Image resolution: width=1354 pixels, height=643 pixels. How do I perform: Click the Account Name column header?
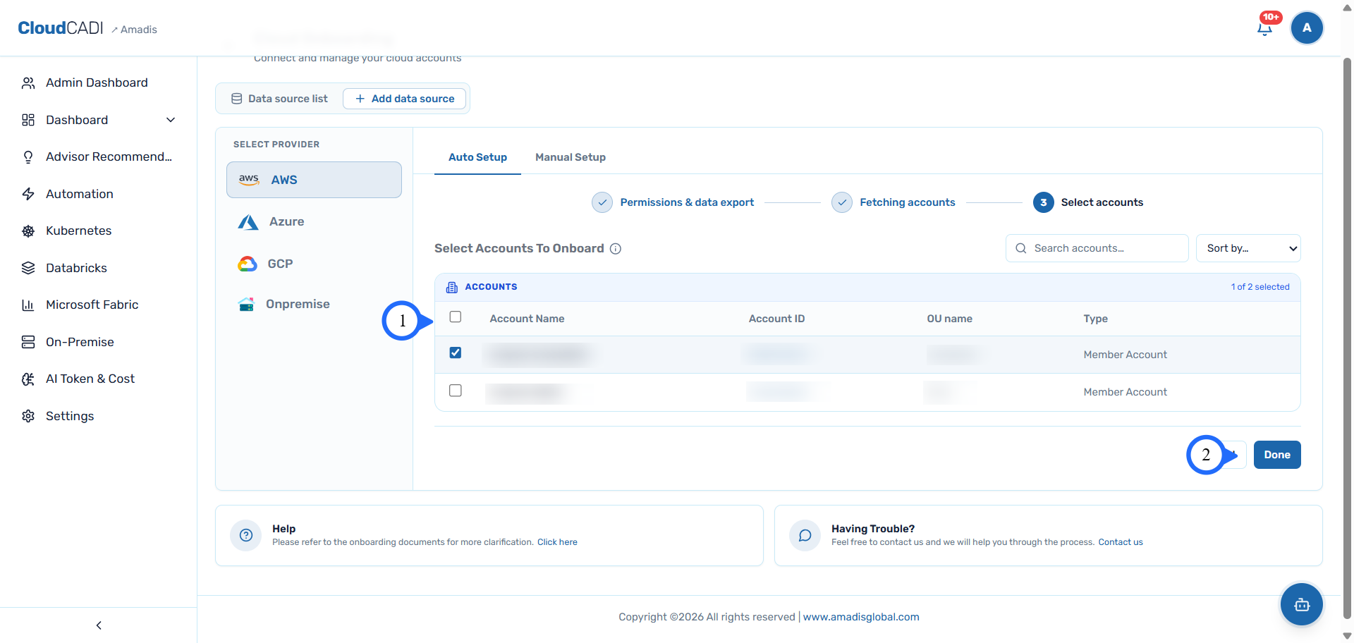[x=527, y=319]
